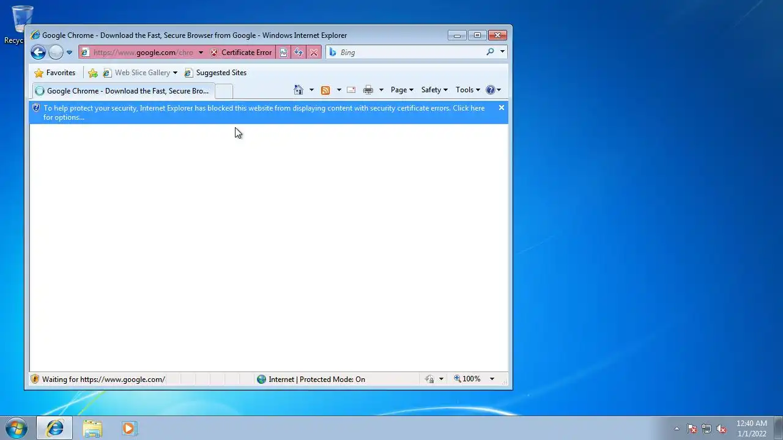Expand the Feeds dropdown arrow

coord(339,90)
